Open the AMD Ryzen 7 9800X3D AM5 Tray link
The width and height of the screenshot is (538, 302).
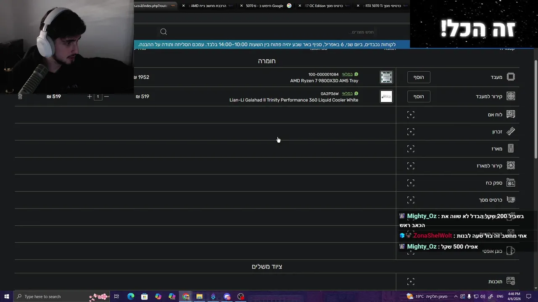pos(324,81)
